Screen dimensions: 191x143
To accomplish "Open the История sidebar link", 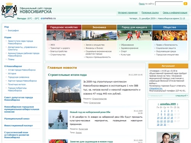I will point(12,74).
